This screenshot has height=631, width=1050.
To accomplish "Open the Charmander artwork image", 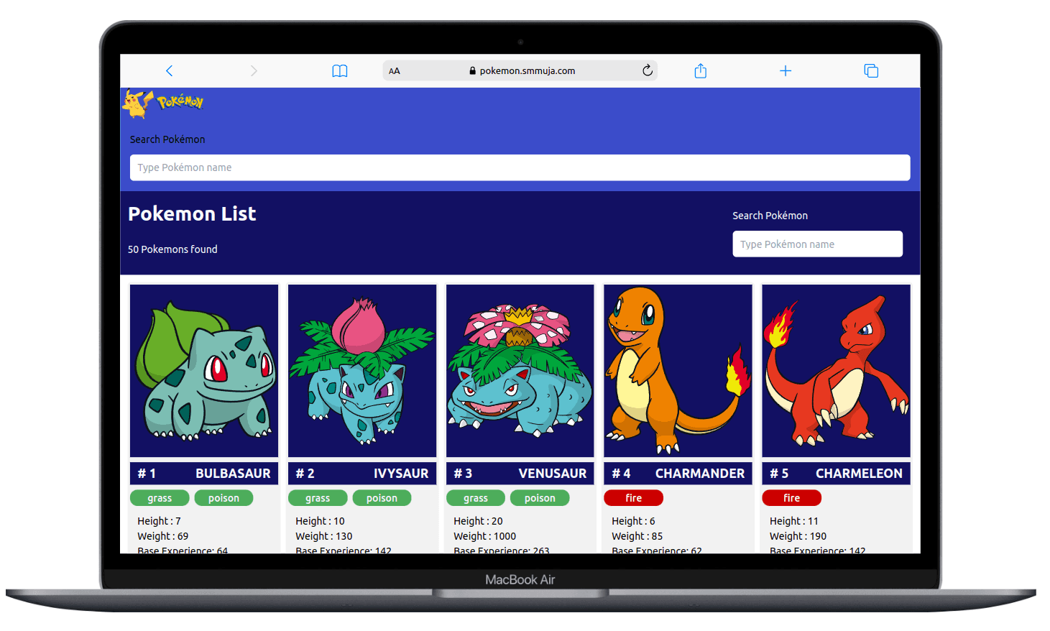I will pyautogui.click(x=678, y=371).
